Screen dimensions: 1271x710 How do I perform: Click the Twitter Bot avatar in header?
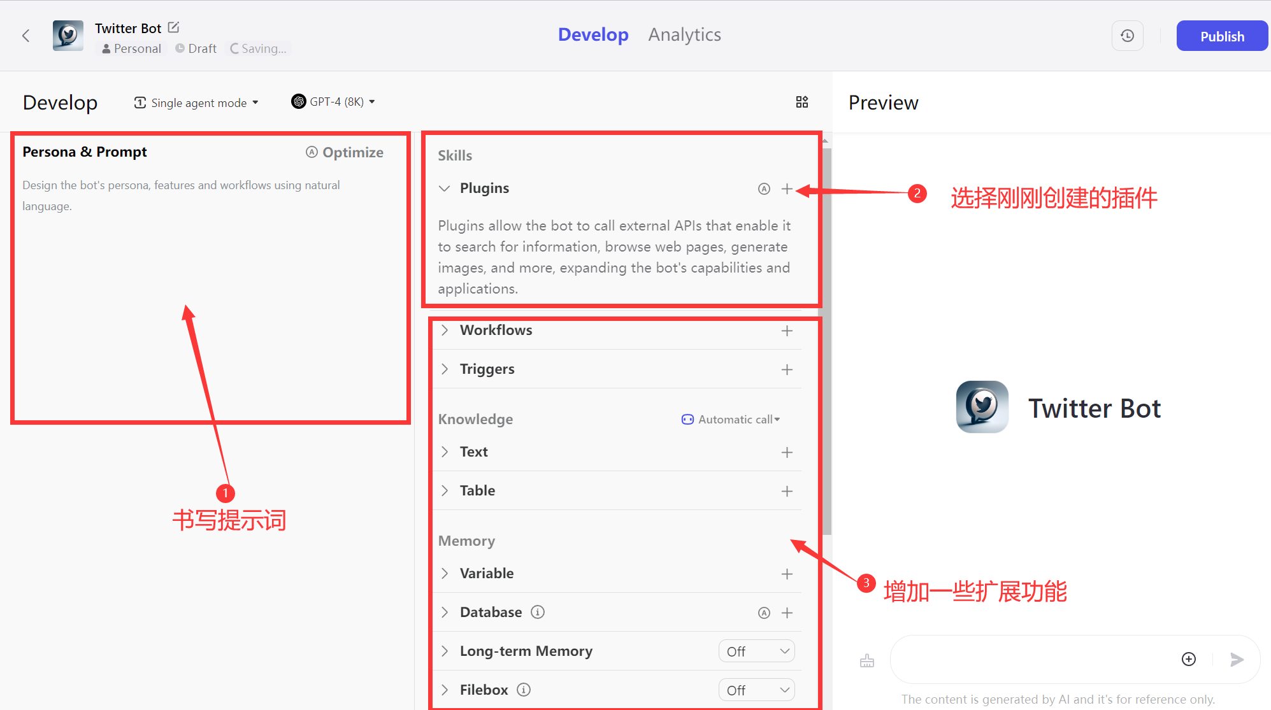(68, 36)
